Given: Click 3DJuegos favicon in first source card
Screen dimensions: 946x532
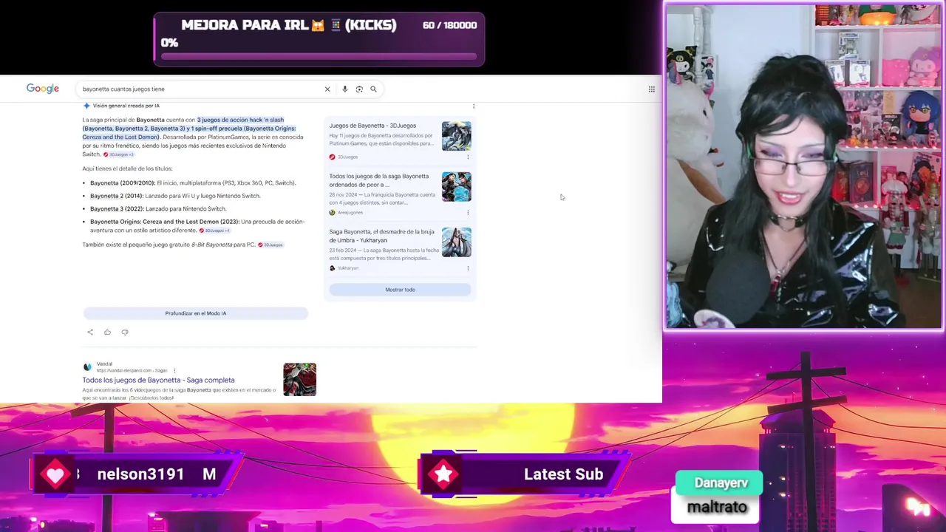Looking at the screenshot, I should click(x=332, y=157).
